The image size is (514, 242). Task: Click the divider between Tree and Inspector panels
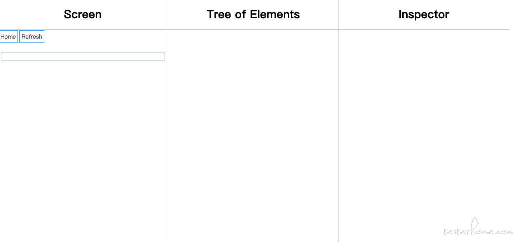coord(338,136)
